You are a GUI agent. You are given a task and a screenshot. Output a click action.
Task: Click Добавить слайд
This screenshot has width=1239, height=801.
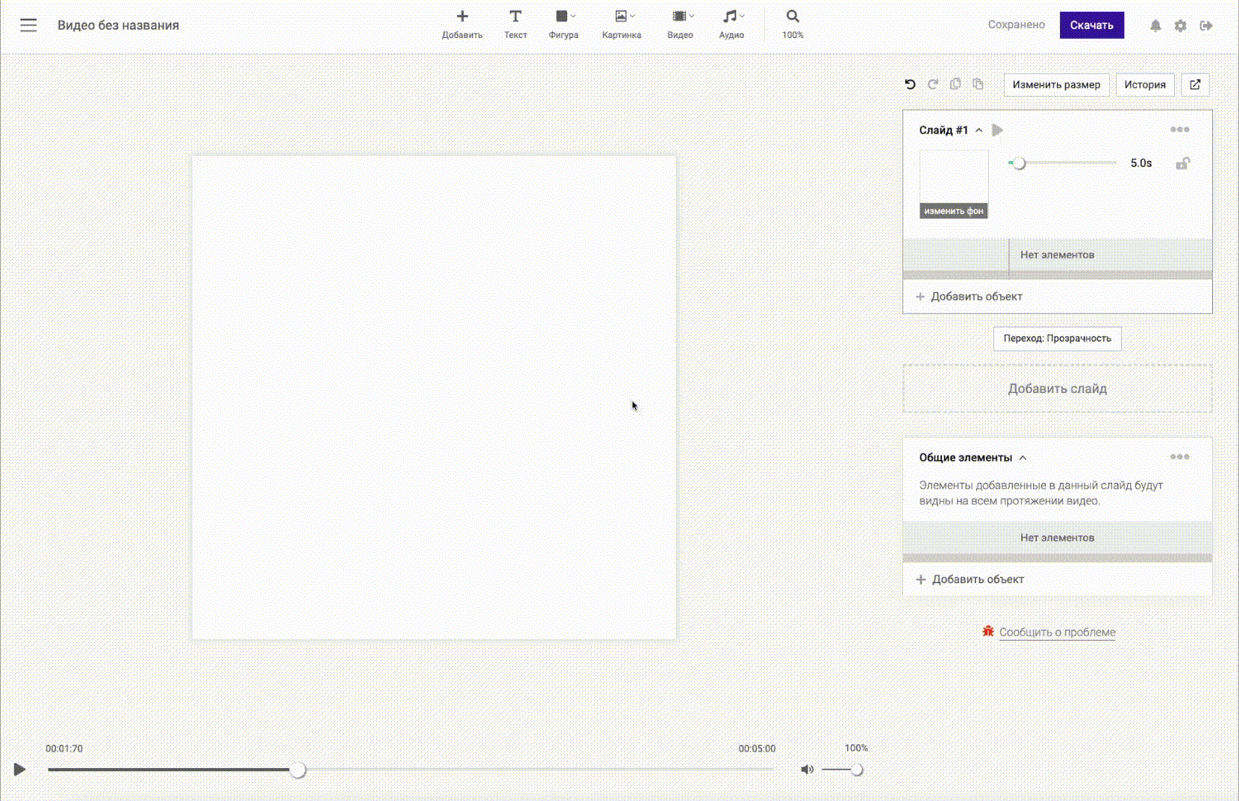tap(1057, 389)
